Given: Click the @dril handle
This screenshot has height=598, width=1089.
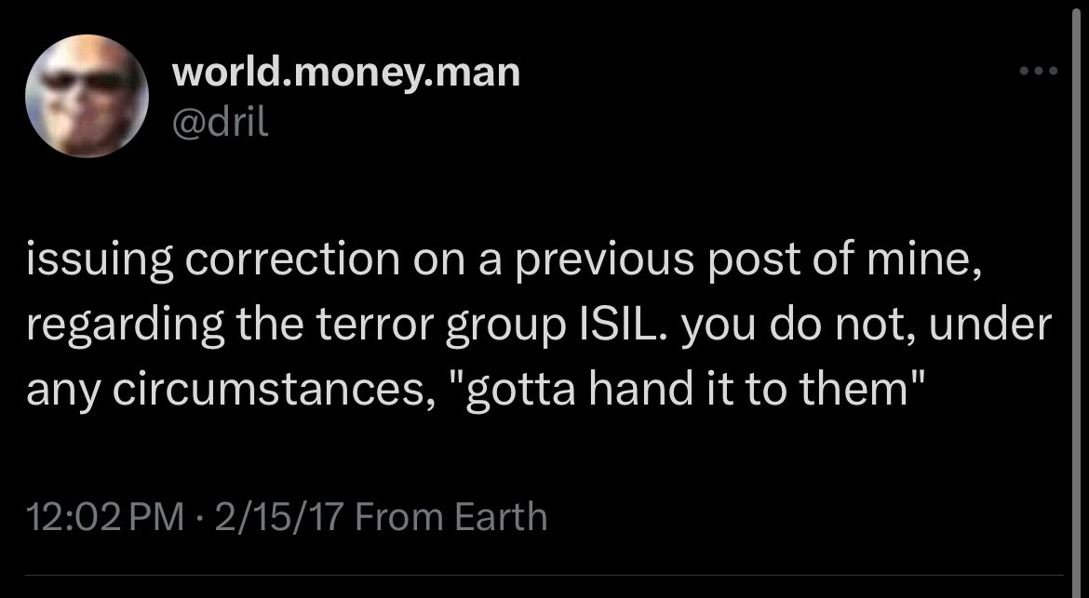Looking at the screenshot, I should pos(222,121).
